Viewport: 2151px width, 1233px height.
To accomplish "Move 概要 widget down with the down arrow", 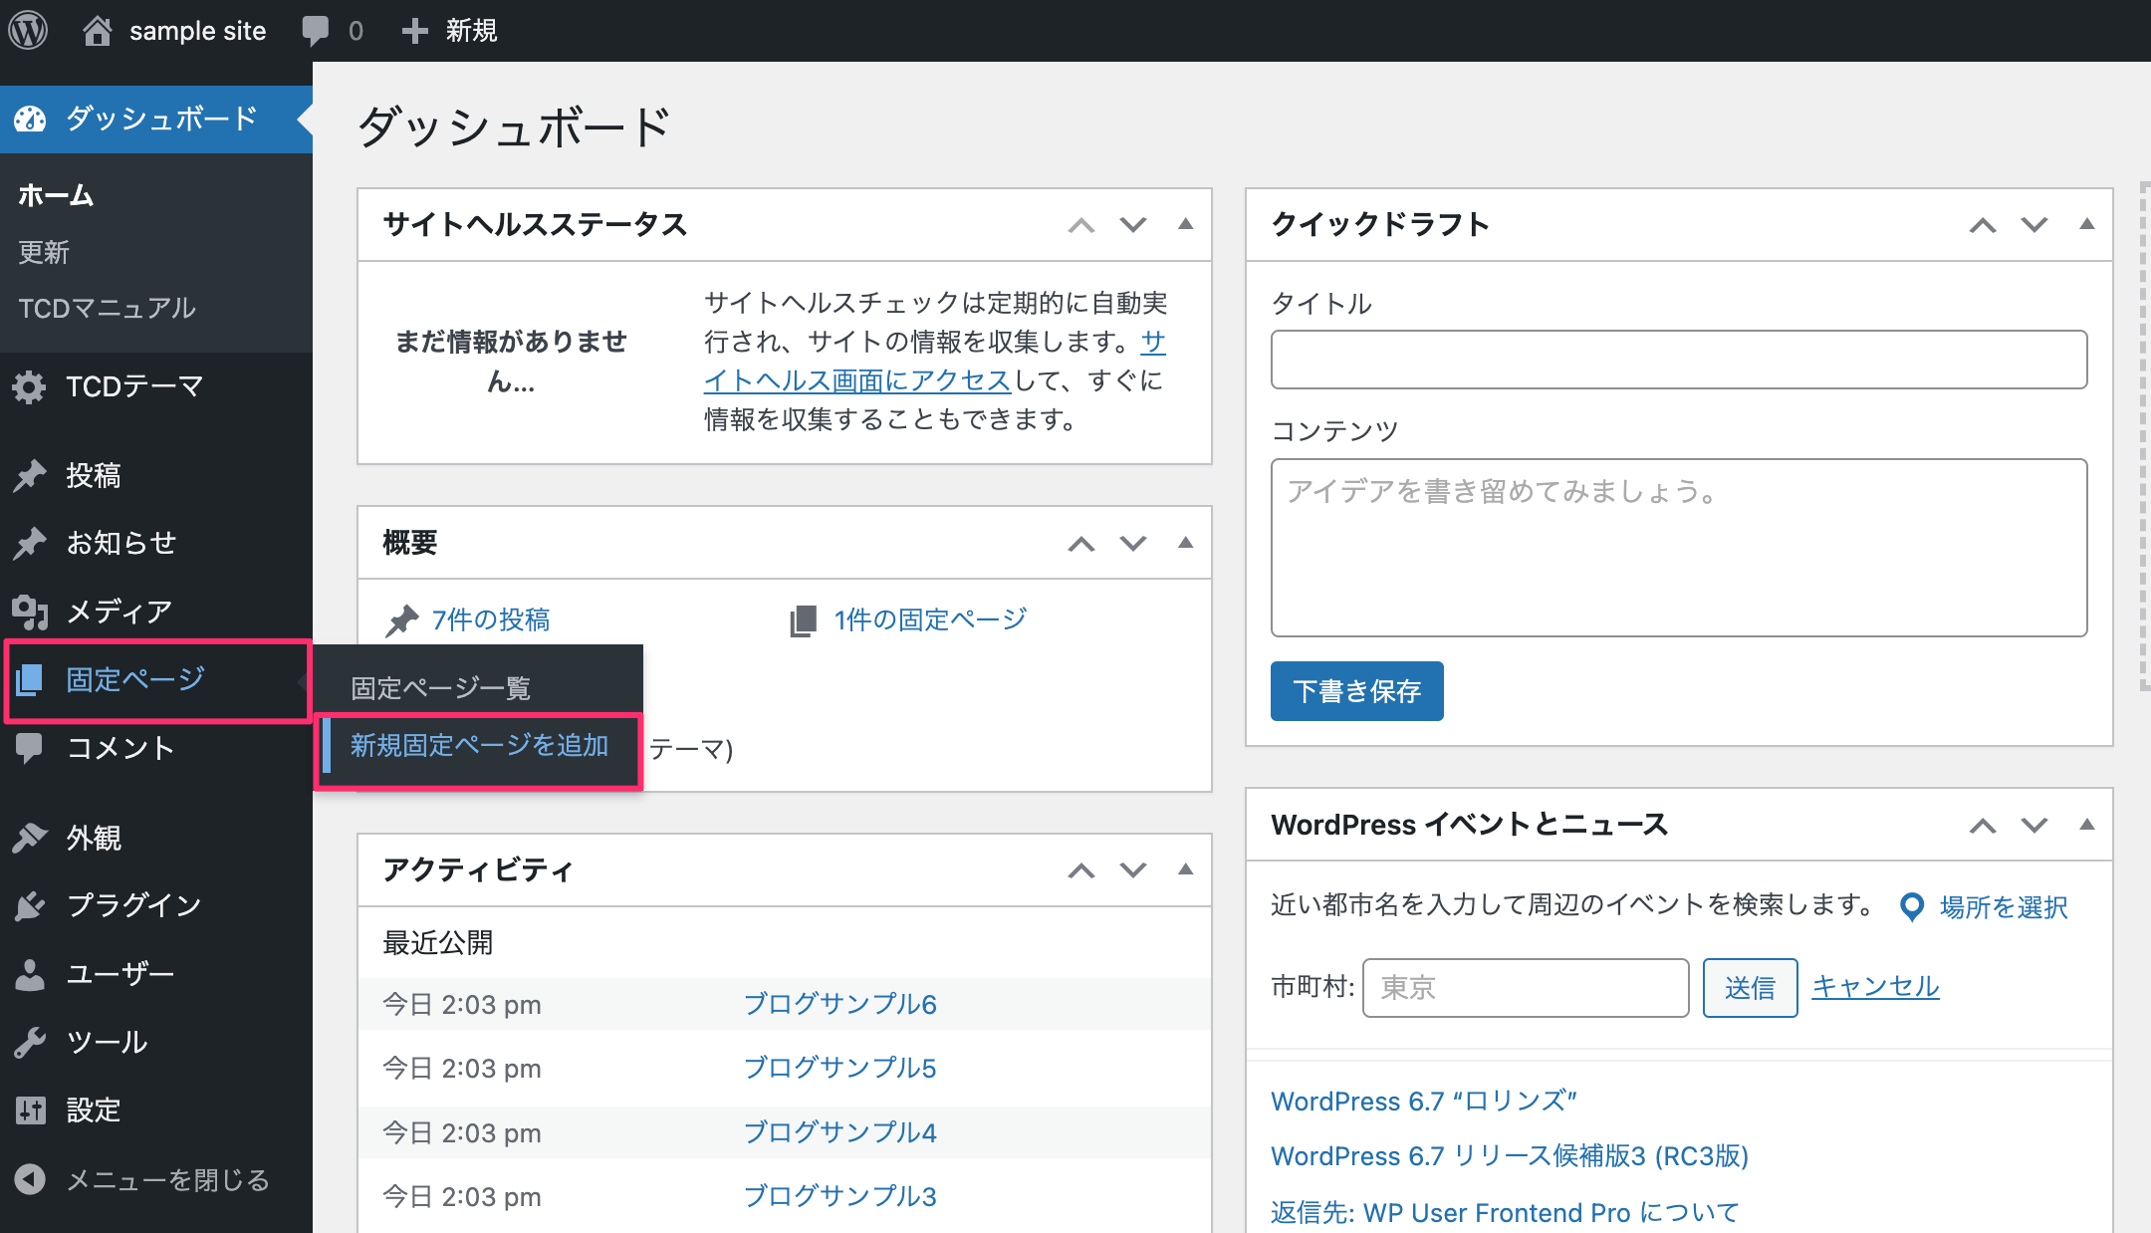I will coord(1133,544).
